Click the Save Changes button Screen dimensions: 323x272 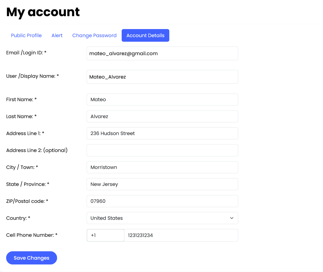click(x=31, y=258)
